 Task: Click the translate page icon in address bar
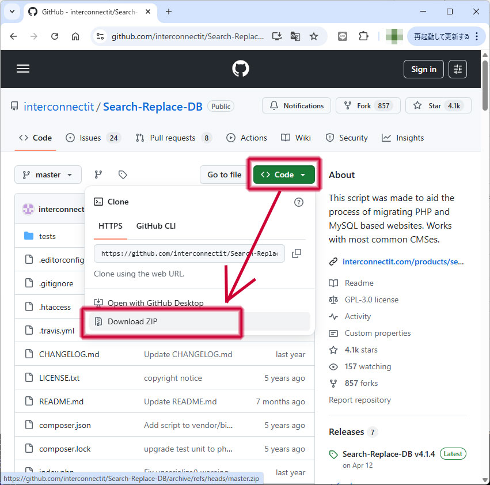[x=295, y=37]
